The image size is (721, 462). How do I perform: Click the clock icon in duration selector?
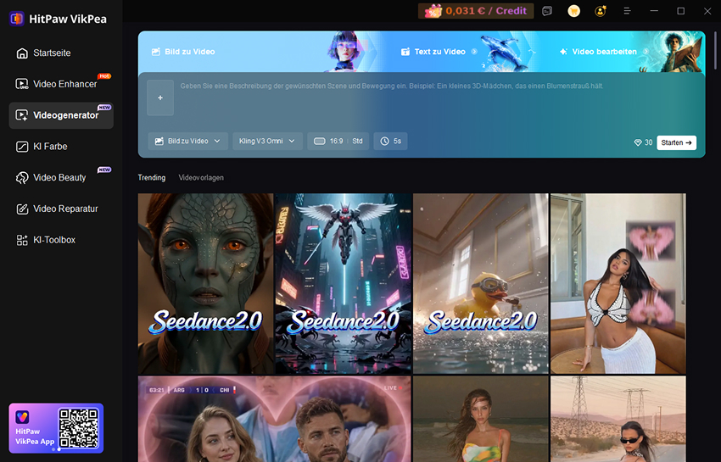(384, 141)
